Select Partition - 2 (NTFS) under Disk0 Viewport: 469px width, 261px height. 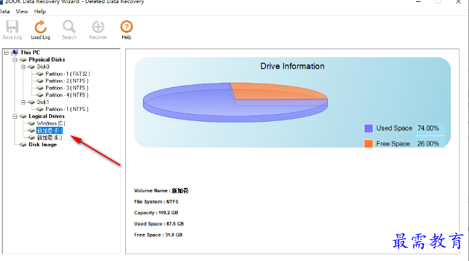click(67, 81)
